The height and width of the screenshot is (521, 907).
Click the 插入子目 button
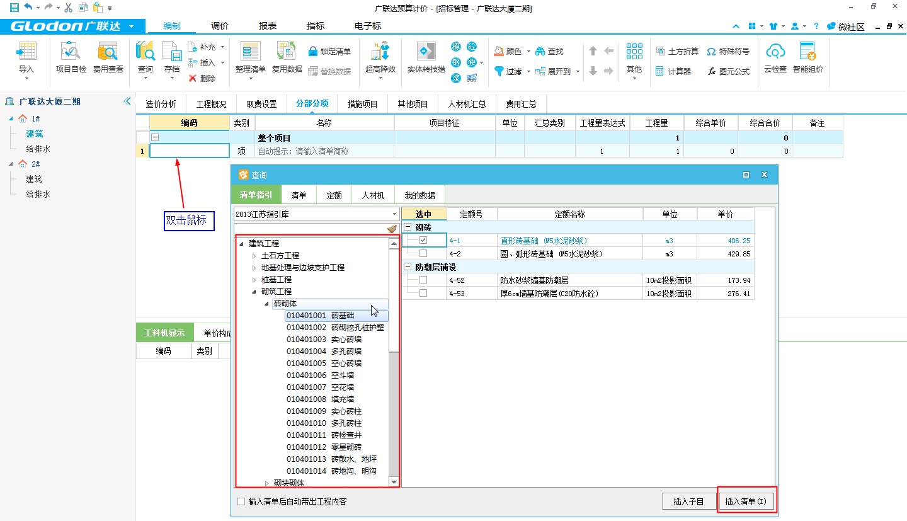tap(688, 501)
